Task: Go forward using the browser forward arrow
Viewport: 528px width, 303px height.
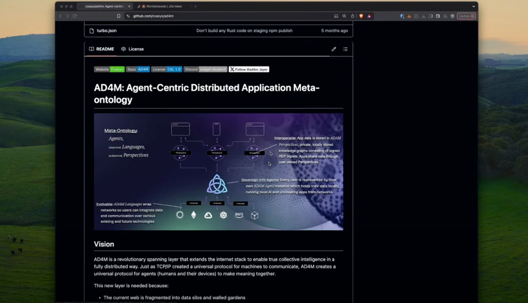Action: click(x=67, y=16)
